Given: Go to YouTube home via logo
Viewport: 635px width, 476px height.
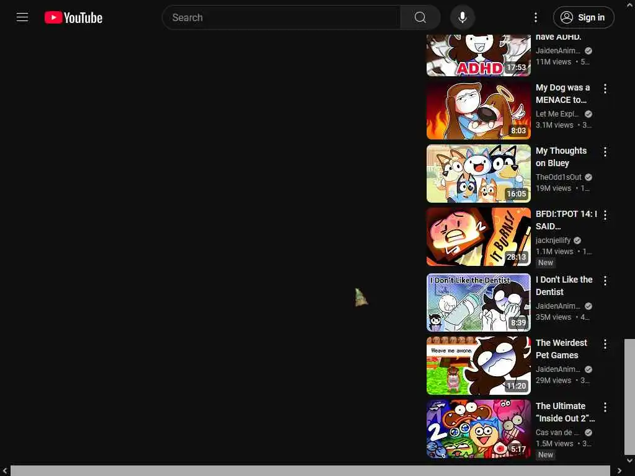Looking at the screenshot, I should pos(73,17).
